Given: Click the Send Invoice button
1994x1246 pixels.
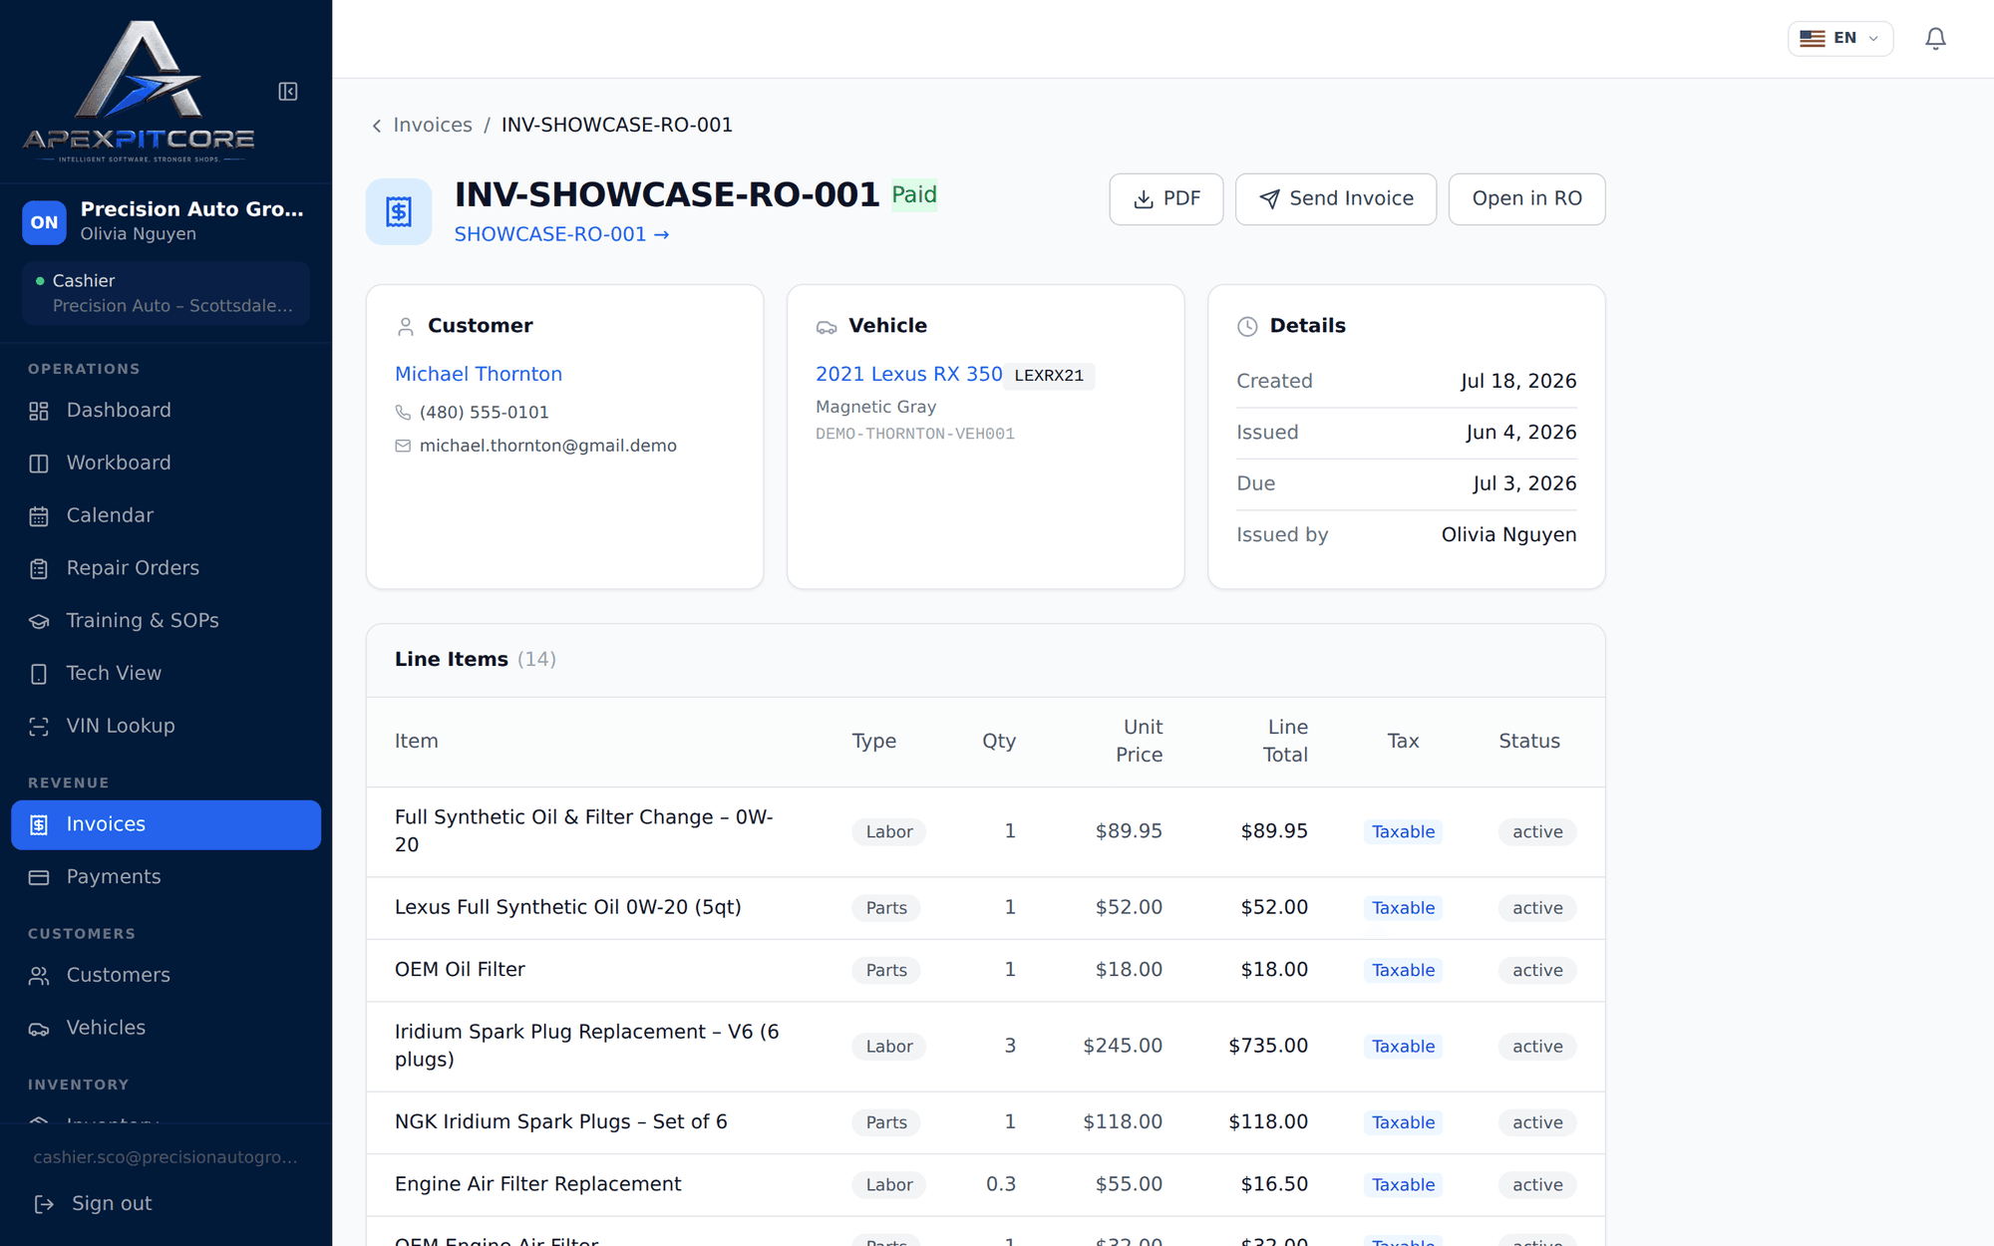Looking at the screenshot, I should [1336, 198].
